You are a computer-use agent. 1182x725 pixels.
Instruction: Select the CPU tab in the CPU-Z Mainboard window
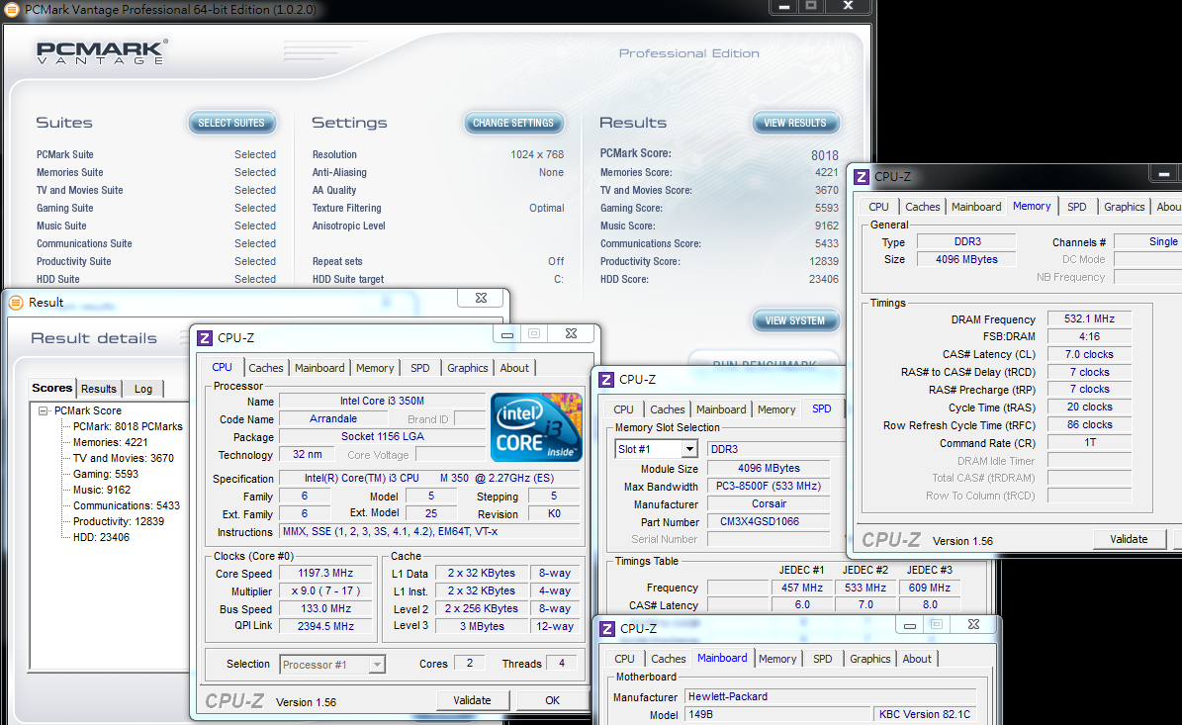[x=624, y=659]
